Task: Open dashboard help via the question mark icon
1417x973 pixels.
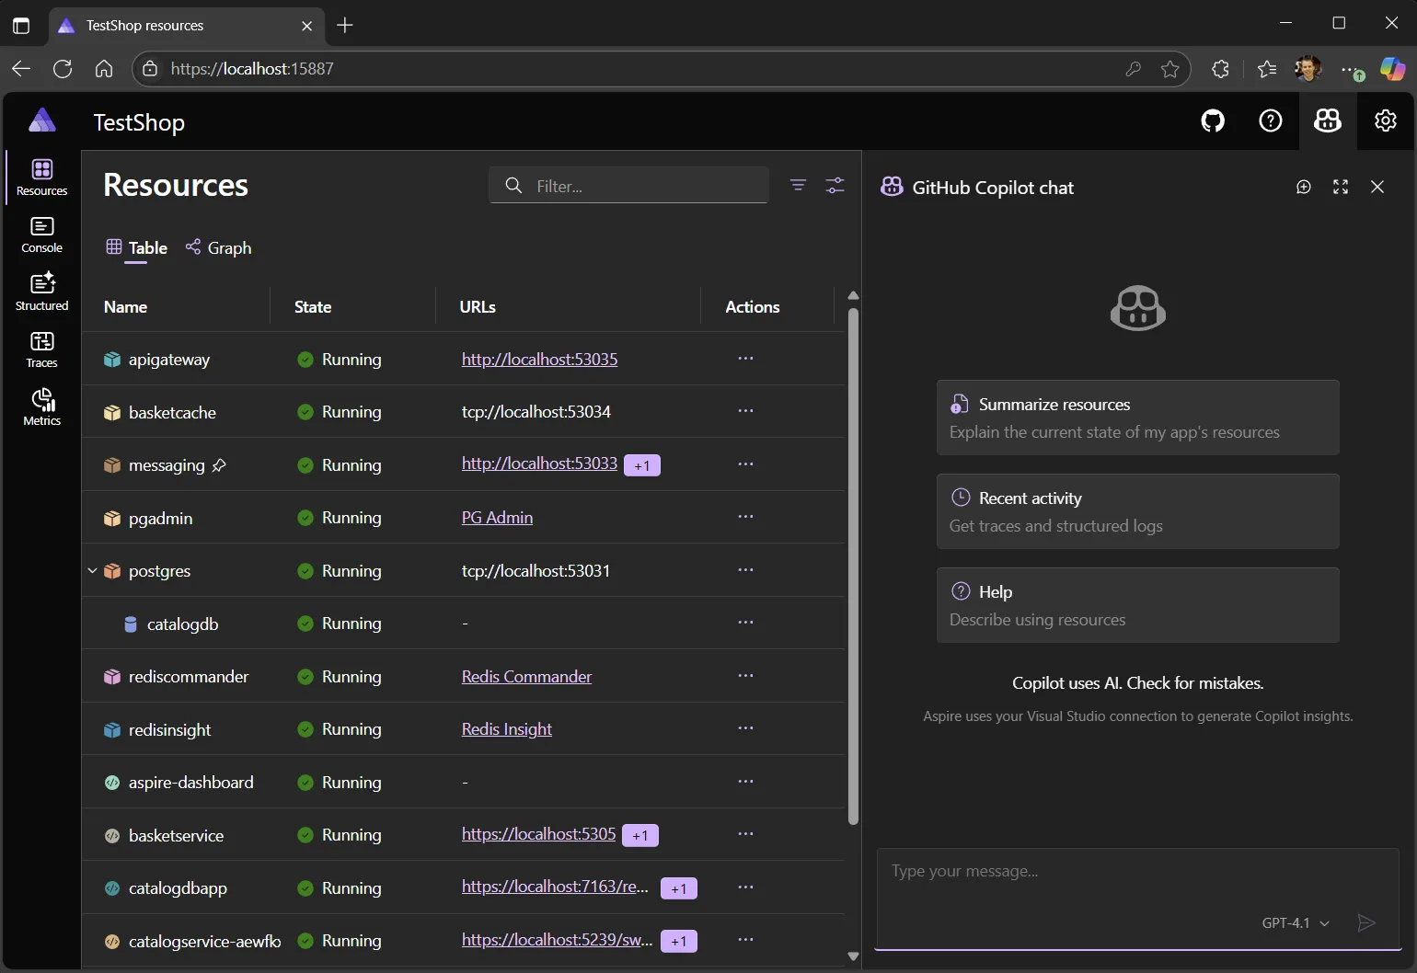Action: coord(1271,120)
